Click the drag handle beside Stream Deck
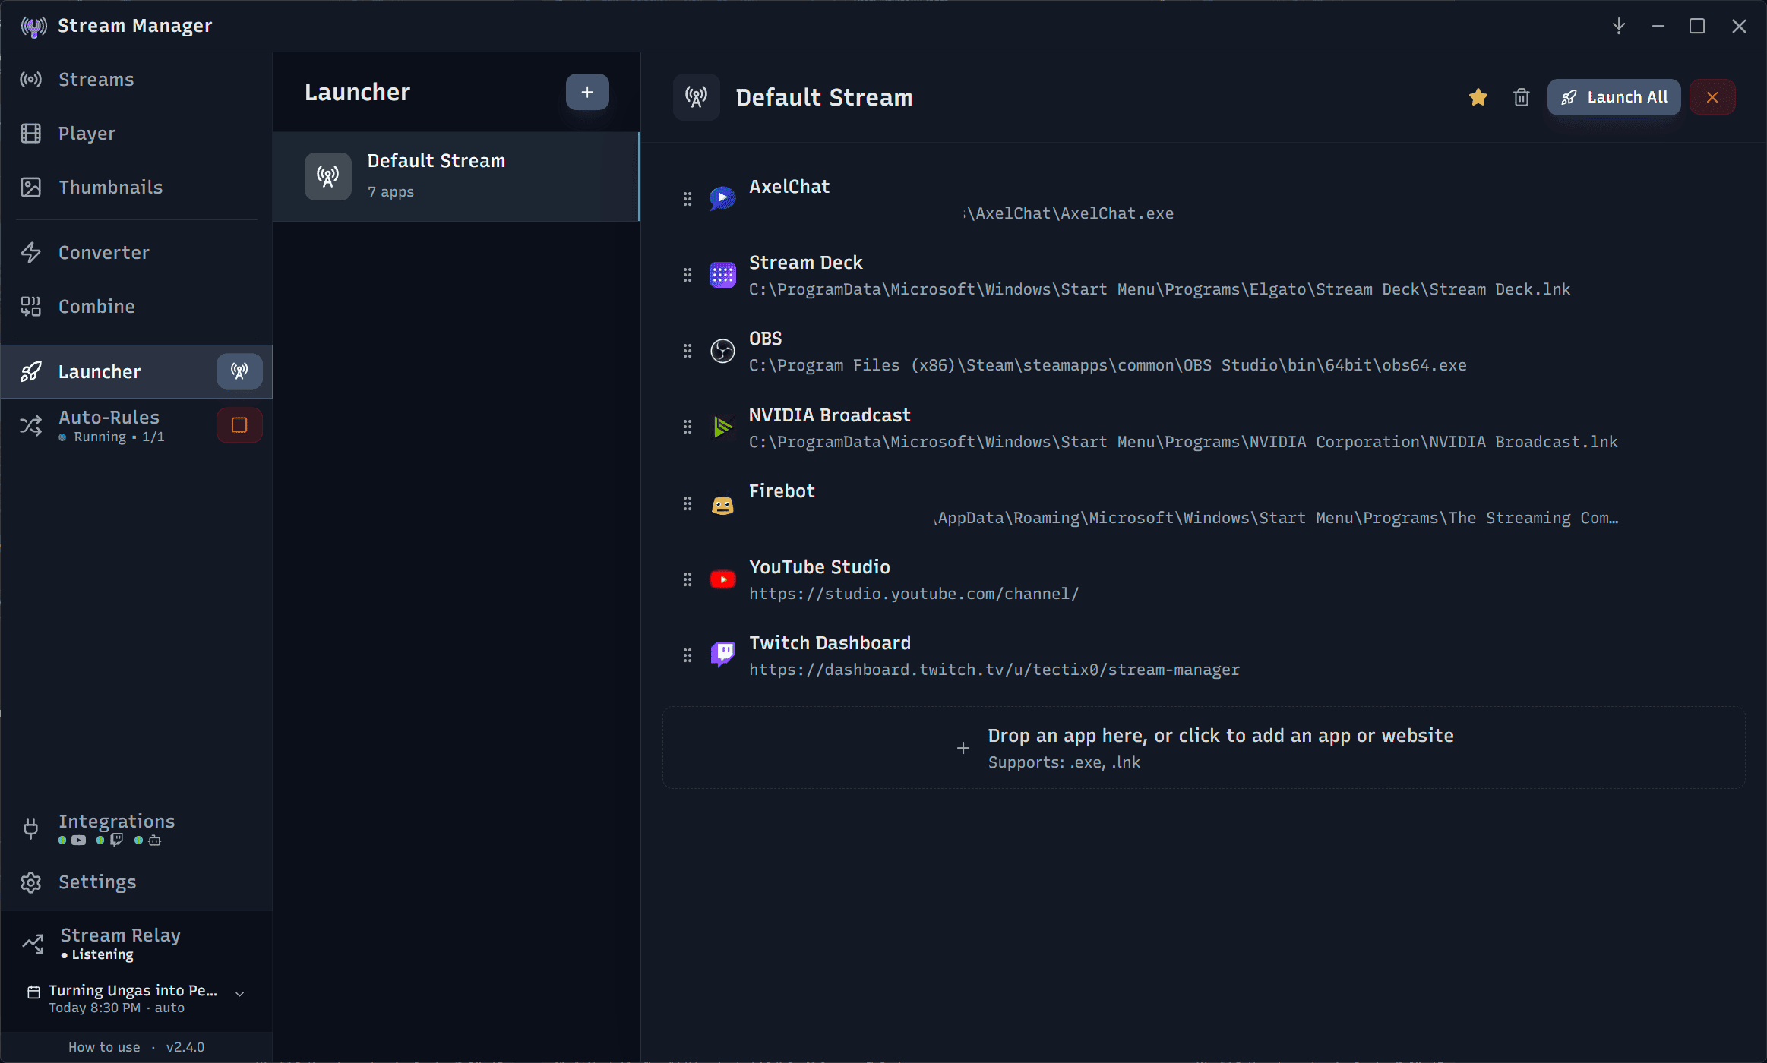 point(688,275)
